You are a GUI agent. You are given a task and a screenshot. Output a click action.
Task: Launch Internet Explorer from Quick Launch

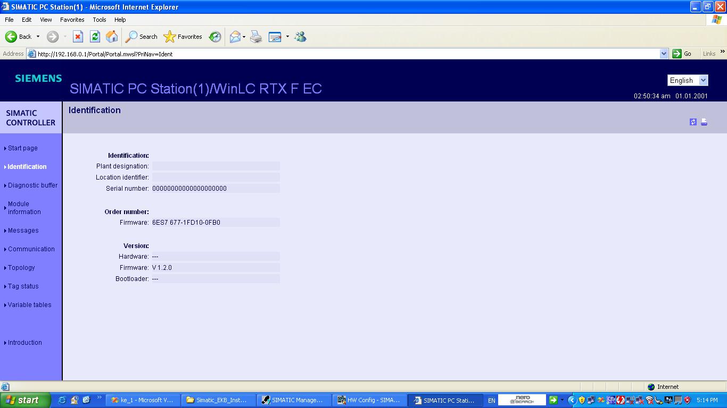coord(62,400)
